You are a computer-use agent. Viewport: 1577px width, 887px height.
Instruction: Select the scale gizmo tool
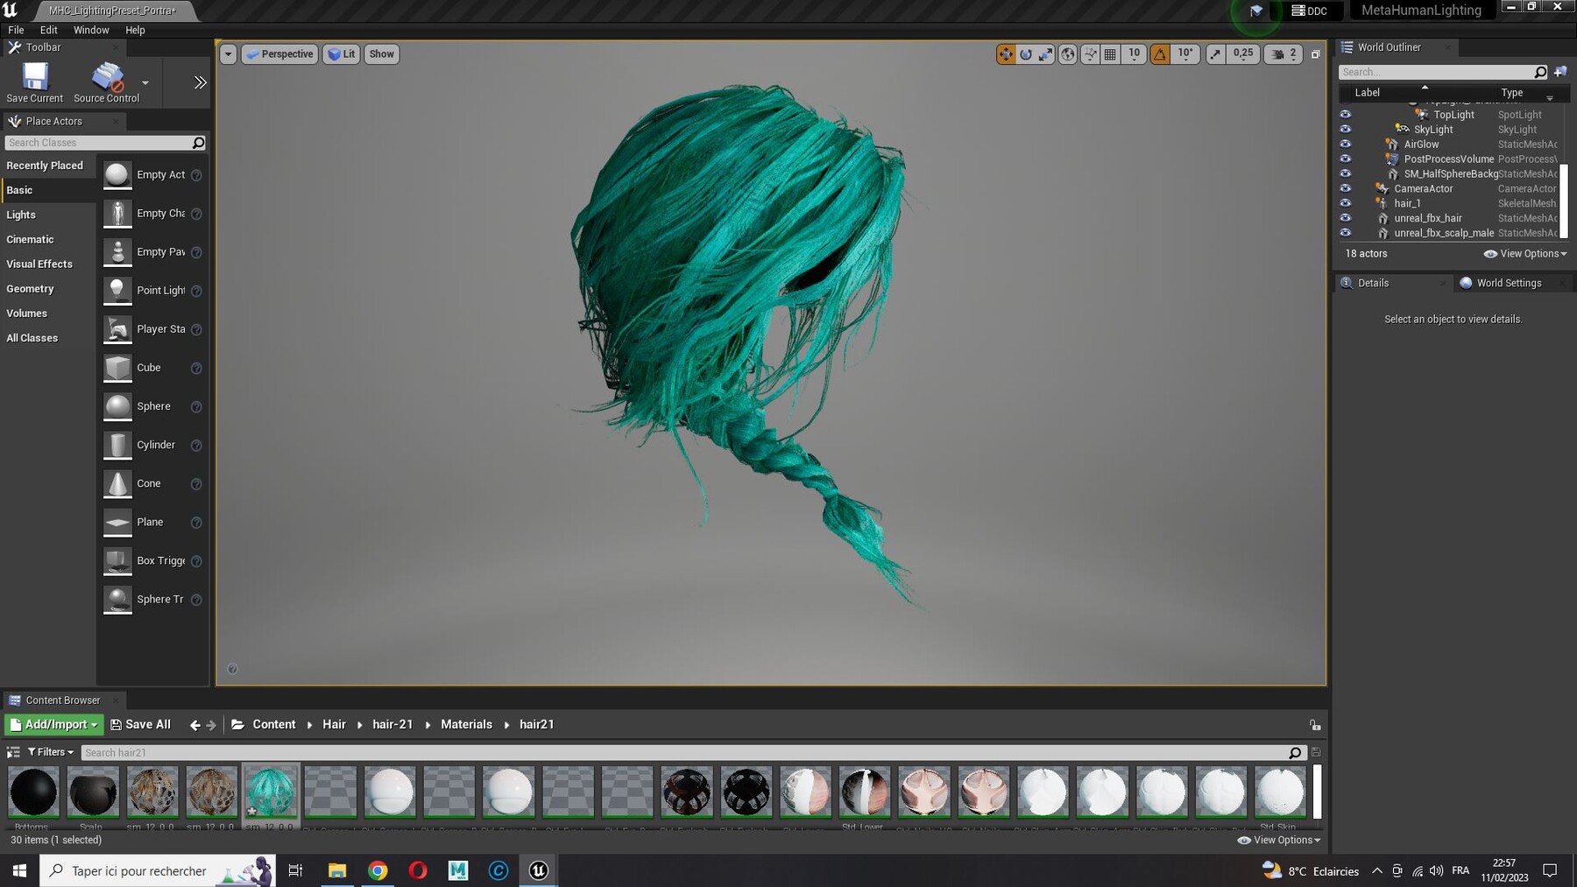(1046, 54)
